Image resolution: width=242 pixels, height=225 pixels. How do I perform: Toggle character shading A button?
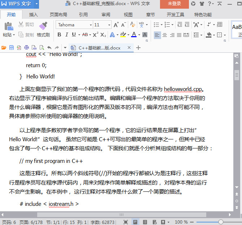pyautogui.click(x=145, y=35)
